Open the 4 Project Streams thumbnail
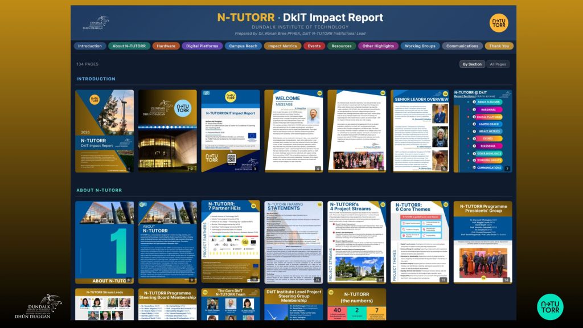The height and width of the screenshot is (328, 583). (x=357, y=243)
